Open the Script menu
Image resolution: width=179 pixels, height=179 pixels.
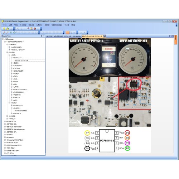tap(47, 25)
